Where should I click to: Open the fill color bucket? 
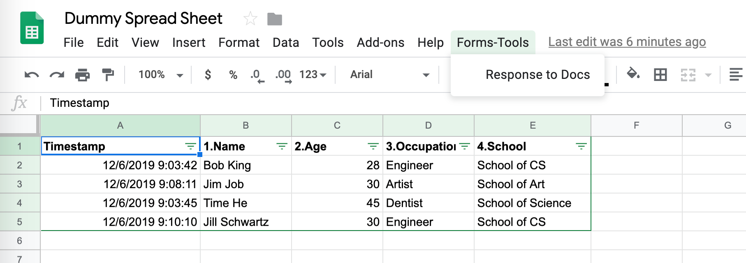[633, 74]
